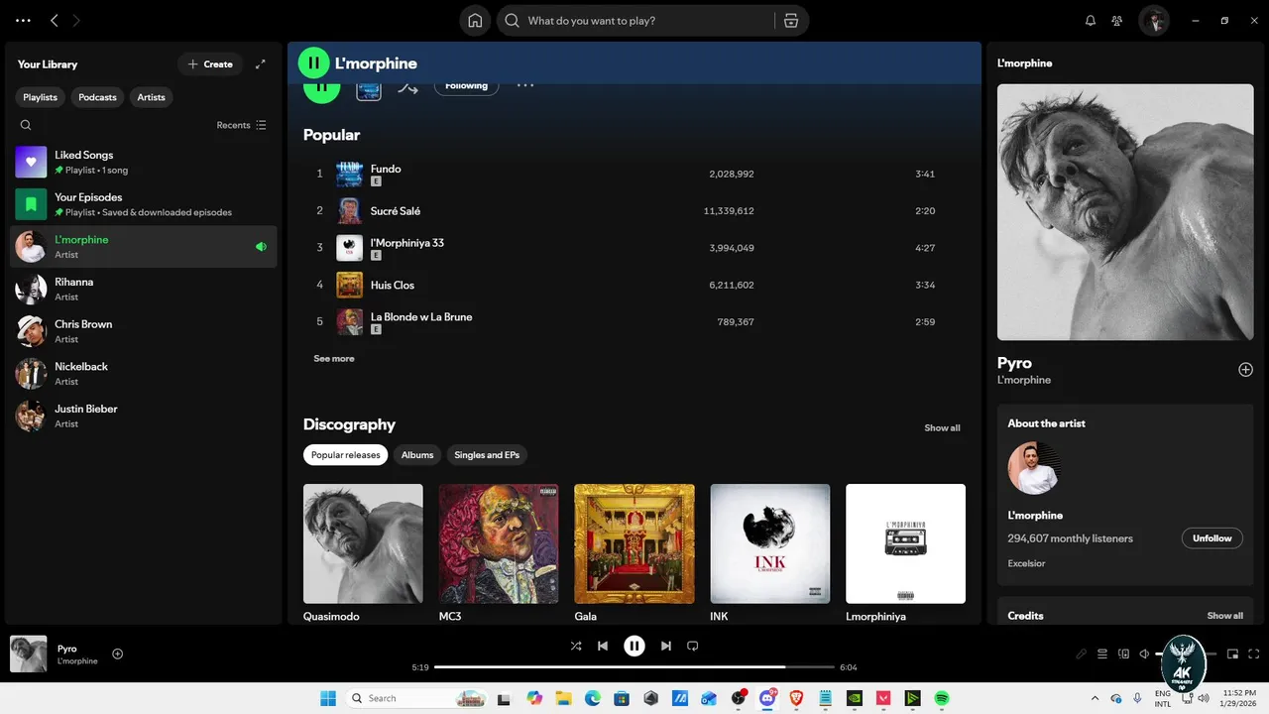Skip to the previous track
This screenshot has width=1269, height=714.
pyautogui.click(x=603, y=646)
